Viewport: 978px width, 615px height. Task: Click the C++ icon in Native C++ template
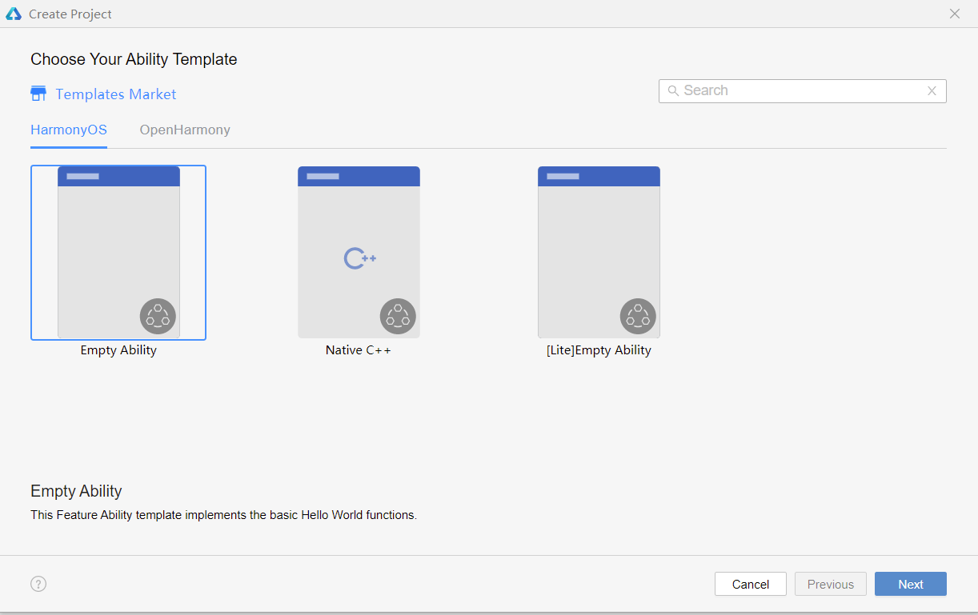coord(359,258)
